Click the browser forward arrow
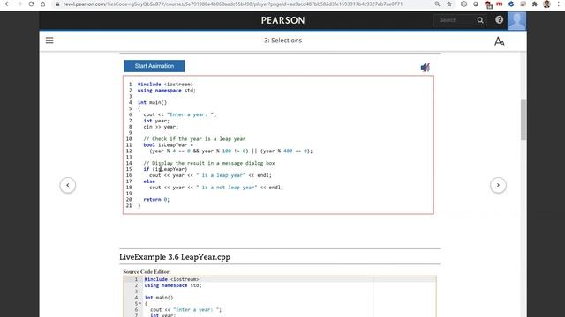The width and height of the screenshot is (565, 317). pos(19,4)
